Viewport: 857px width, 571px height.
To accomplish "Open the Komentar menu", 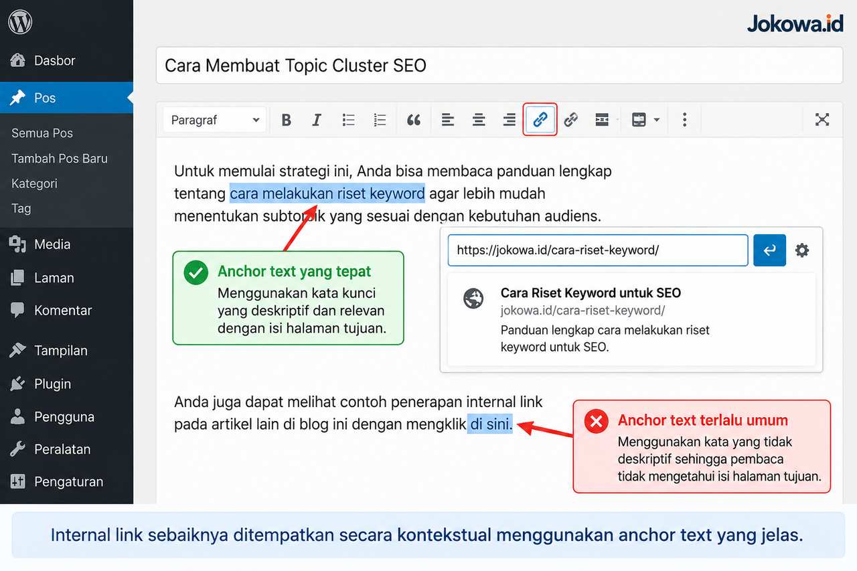I will pos(67,311).
